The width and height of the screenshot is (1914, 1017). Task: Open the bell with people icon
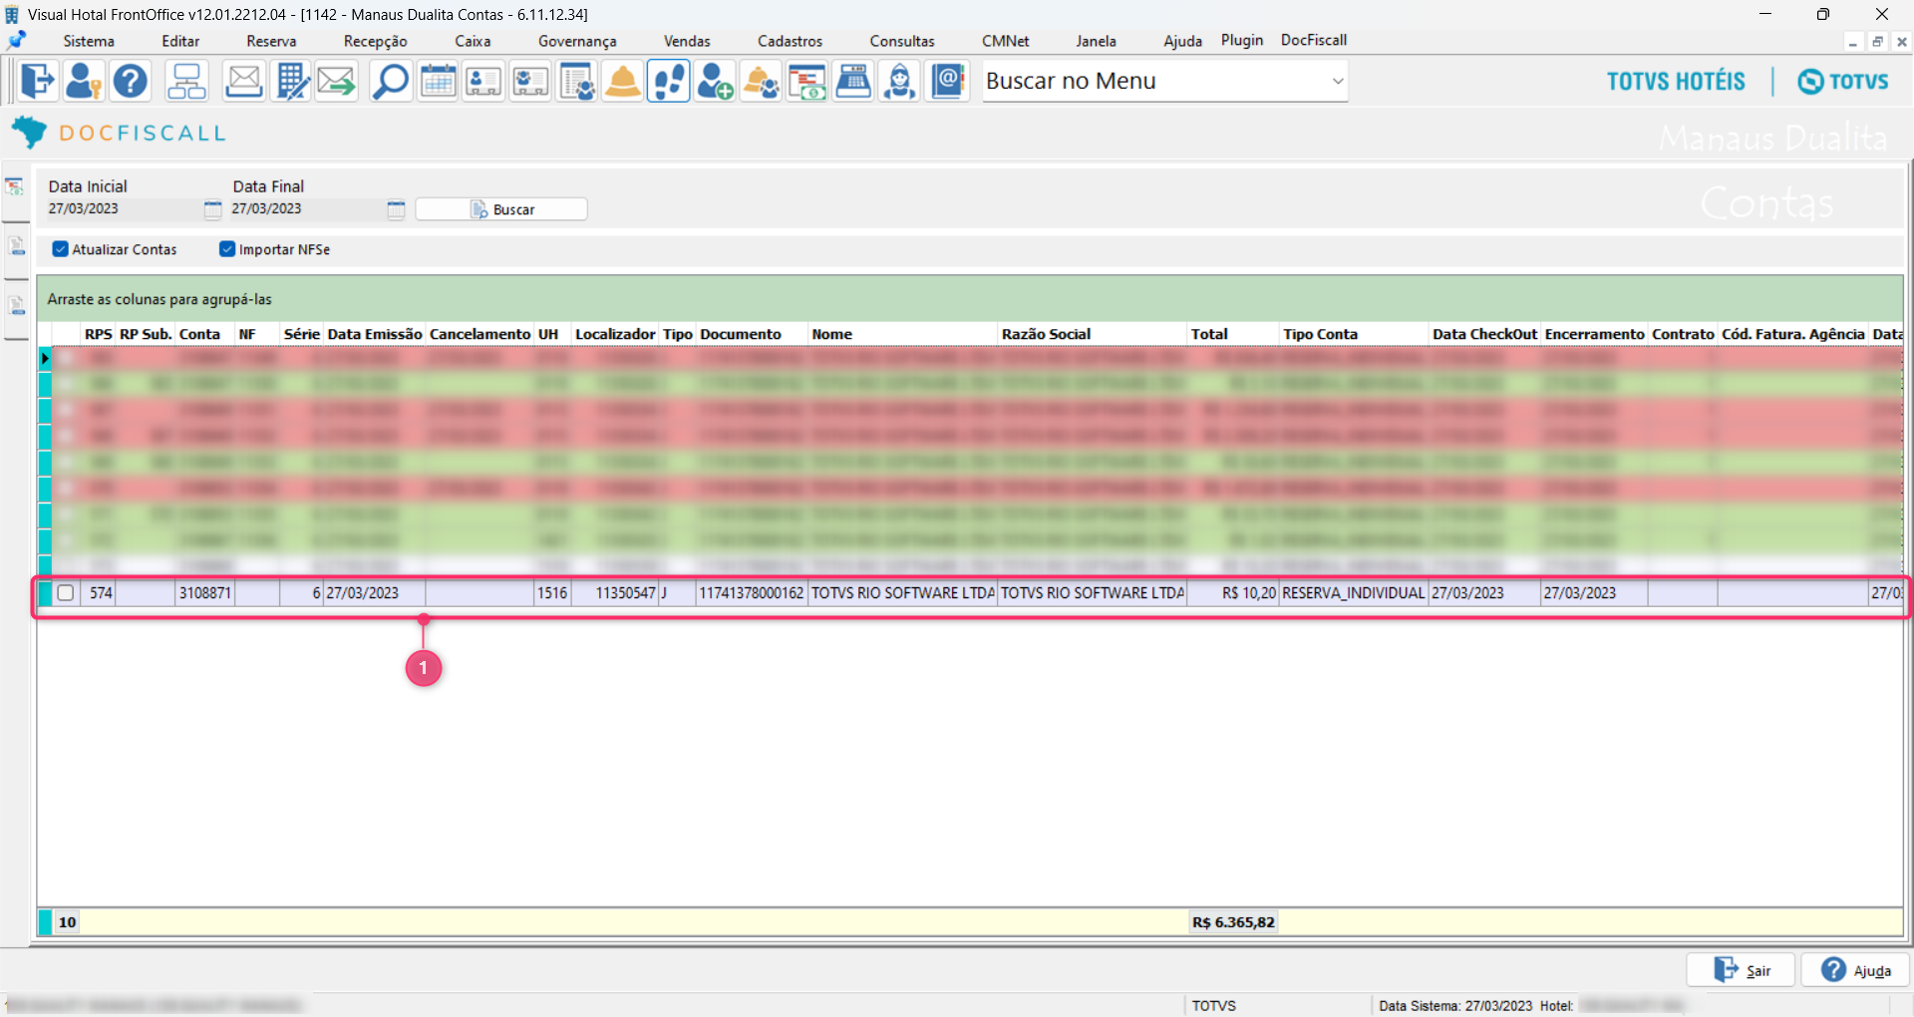[762, 81]
